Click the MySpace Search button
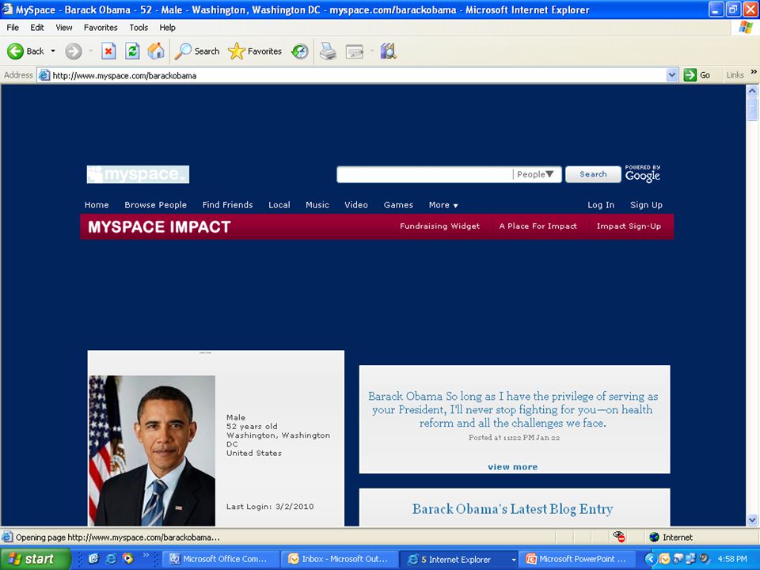 point(593,174)
